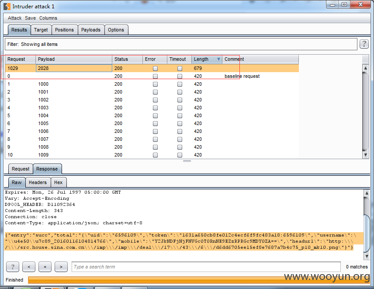The image size is (374, 289).
Task: Click the Content-Length: 343 header line
Action: point(34,211)
